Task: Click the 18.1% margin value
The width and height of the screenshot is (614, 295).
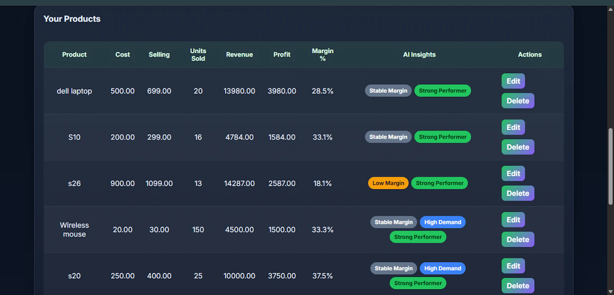Action: click(323, 184)
